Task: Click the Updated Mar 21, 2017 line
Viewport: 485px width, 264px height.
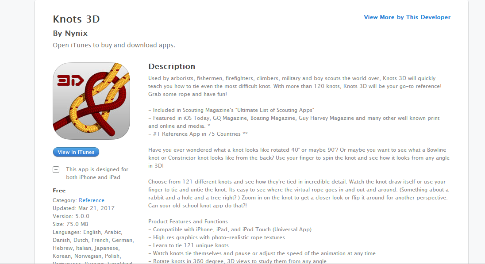Action: pyautogui.click(x=84, y=208)
